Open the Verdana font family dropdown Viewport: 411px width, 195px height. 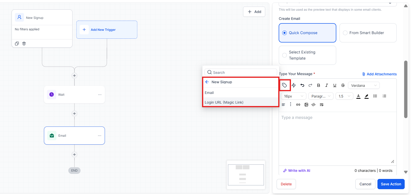click(364, 86)
